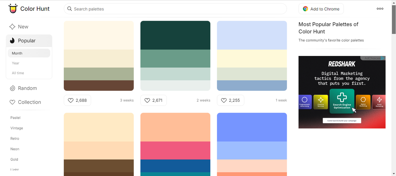Viewport: 396px width, 176px height.
Task: Click the Collection heart icon
Action: tap(12, 102)
